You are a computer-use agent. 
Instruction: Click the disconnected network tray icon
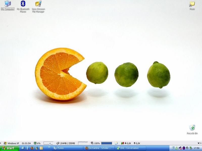(x=180, y=148)
